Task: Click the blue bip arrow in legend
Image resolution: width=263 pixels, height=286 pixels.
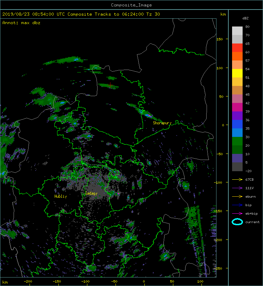Action: (x=237, y=205)
